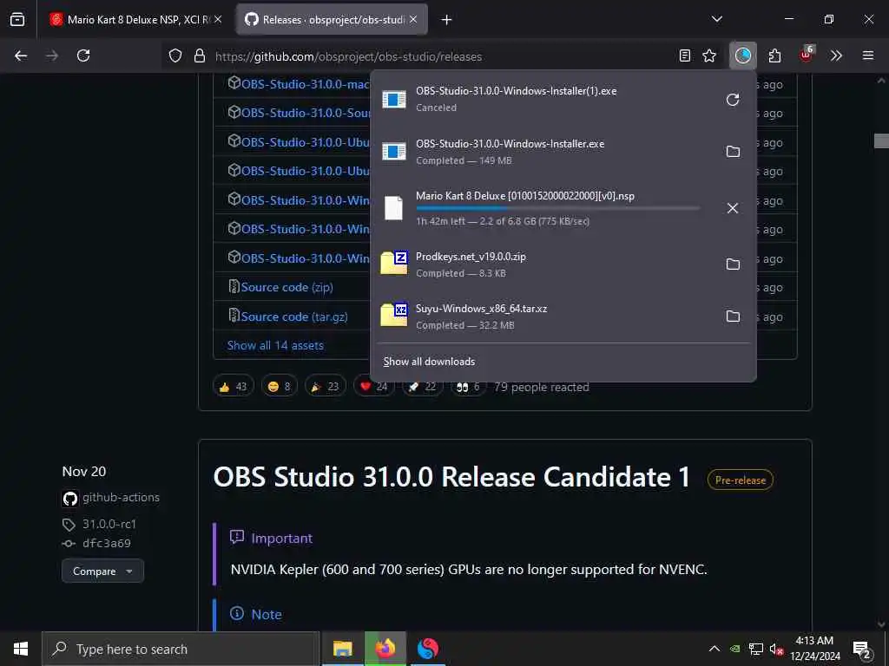Show Suyu-Windows tar.xz in folder
The width and height of the screenshot is (889, 666).
[733, 316]
